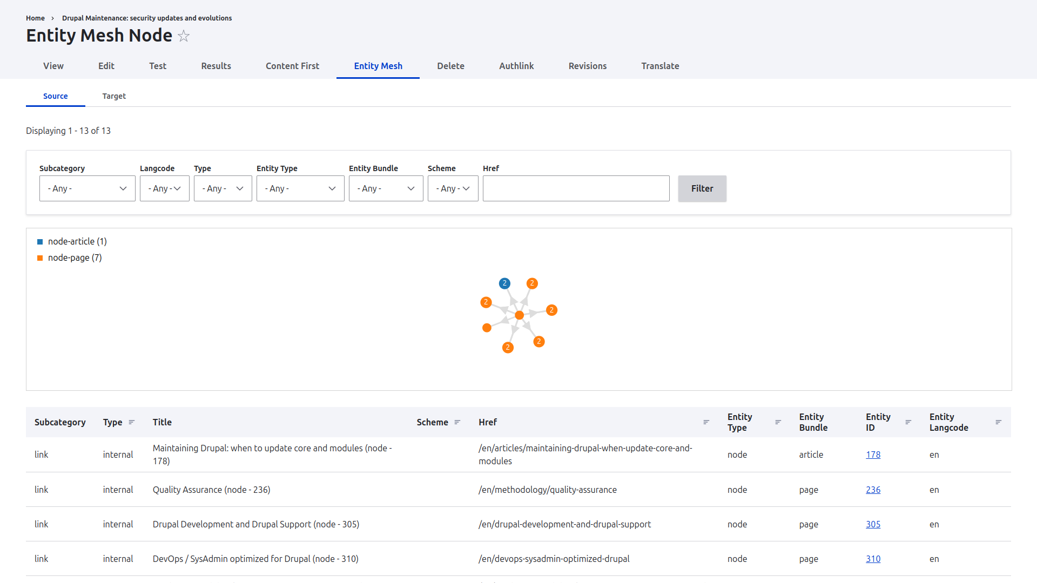Open entity ID 178 link
The image size is (1037, 583).
pos(873,455)
